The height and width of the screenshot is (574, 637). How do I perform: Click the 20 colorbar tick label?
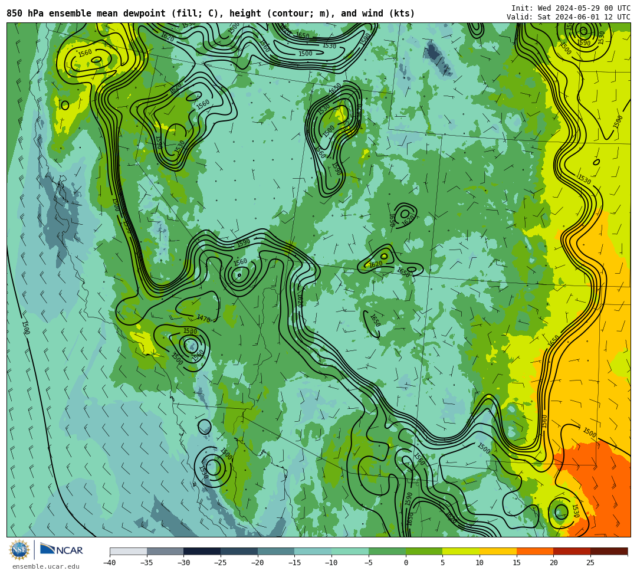[553, 563]
